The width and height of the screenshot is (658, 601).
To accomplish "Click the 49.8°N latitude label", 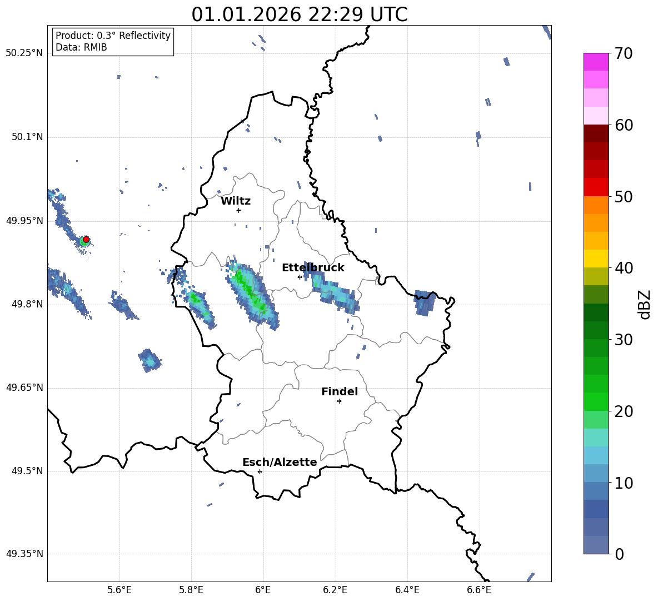I will pos(27,304).
